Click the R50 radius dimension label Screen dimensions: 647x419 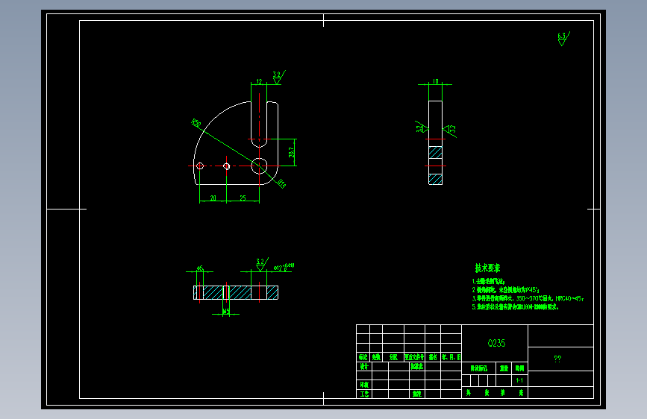(x=196, y=123)
